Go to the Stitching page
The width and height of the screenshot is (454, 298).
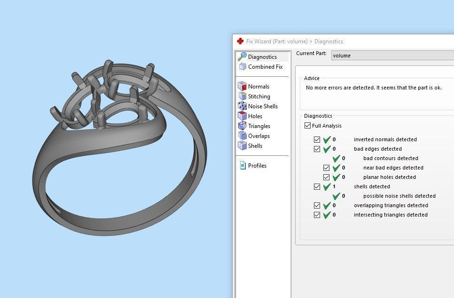pyautogui.click(x=259, y=97)
